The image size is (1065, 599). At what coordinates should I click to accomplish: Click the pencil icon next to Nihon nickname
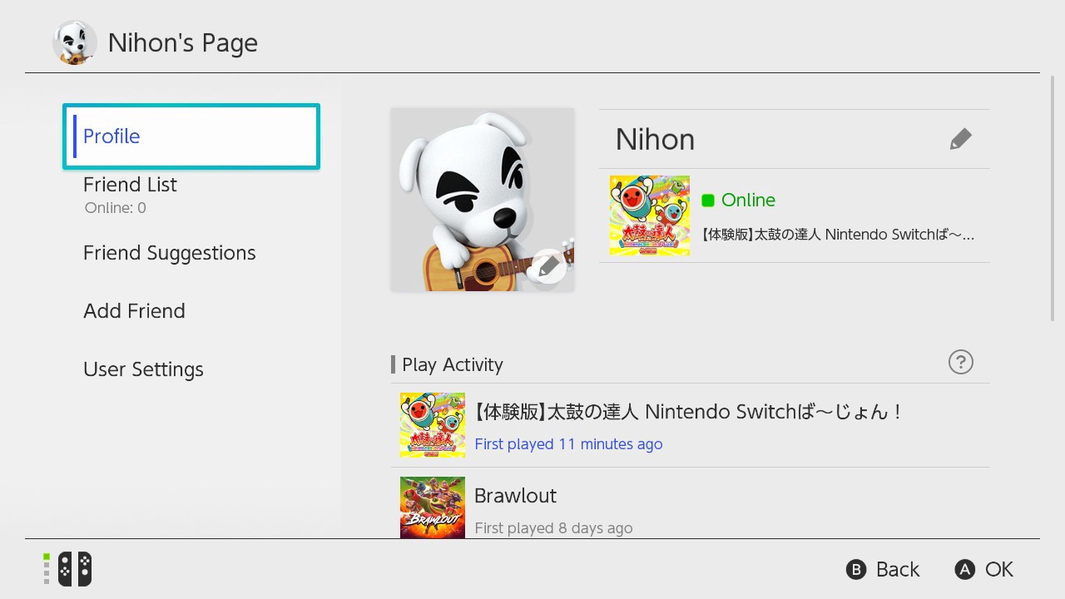(960, 139)
